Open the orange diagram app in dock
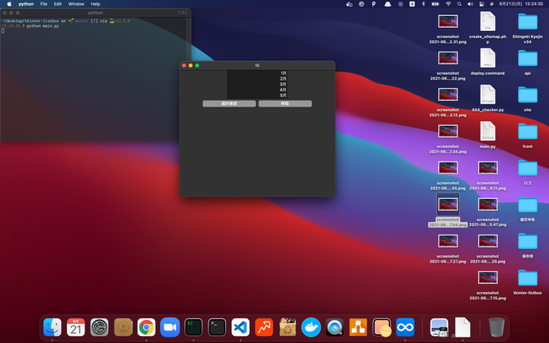This screenshot has height=343, width=549. (358, 327)
